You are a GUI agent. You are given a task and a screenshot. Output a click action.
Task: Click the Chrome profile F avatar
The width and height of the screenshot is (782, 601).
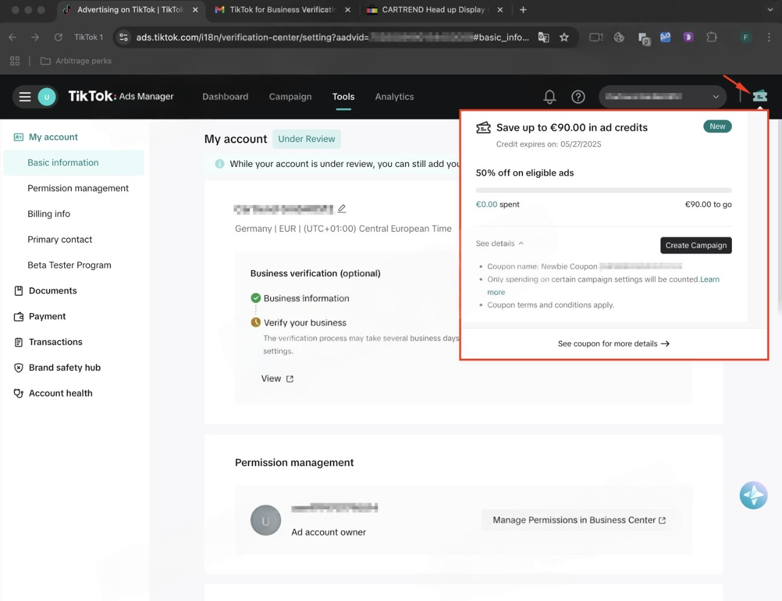pos(745,37)
